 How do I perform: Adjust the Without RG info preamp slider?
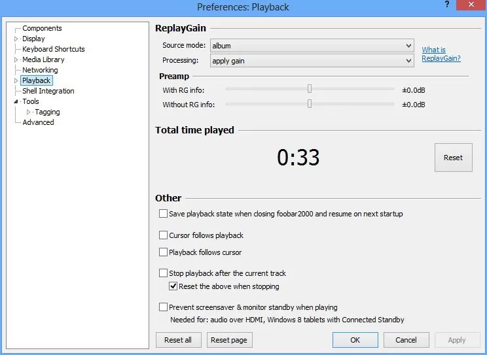coord(310,104)
